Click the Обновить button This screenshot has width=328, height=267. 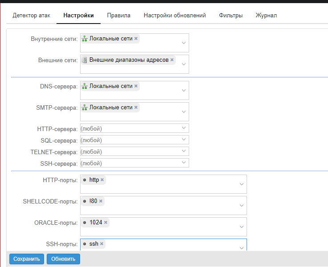pos(63,259)
